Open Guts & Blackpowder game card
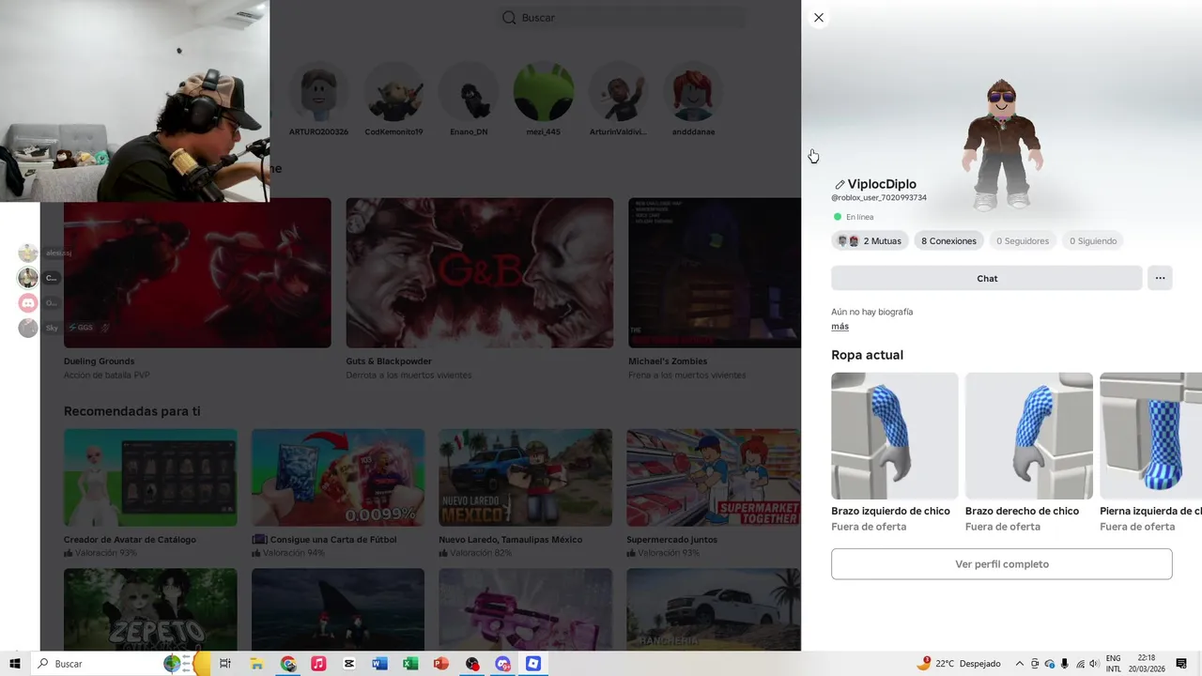The height and width of the screenshot is (676, 1202). point(479,272)
